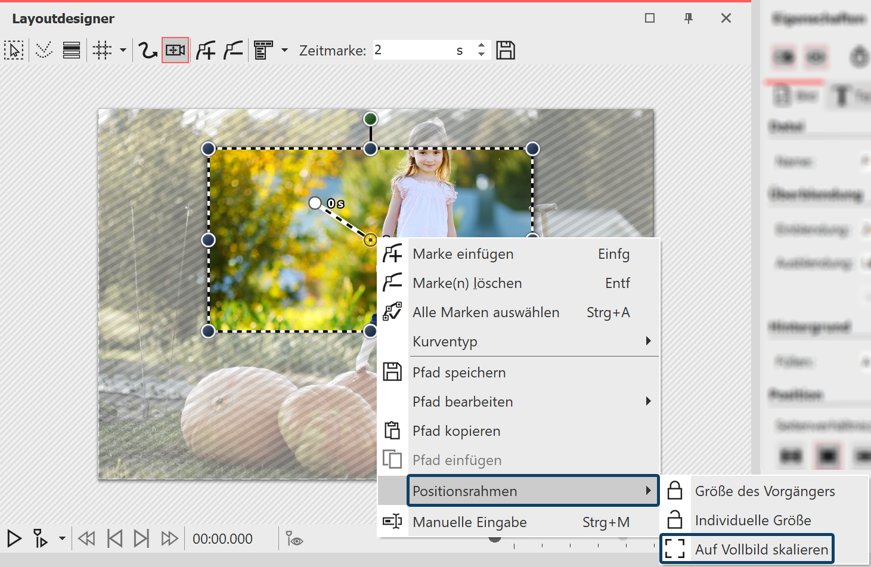Click the insert mark toolbar icon
Image resolution: width=871 pixels, height=567 pixels.
click(206, 51)
